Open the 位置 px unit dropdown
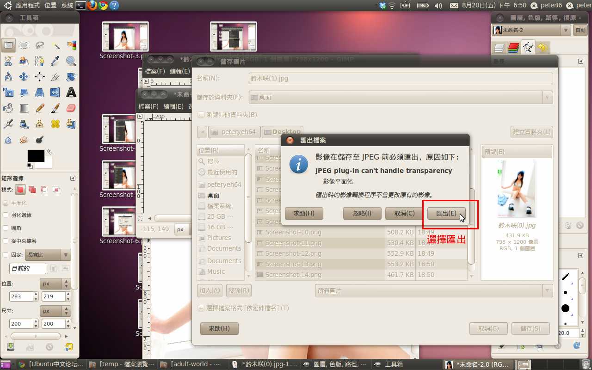Image resolution: width=592 pixels, height=370 pixels. 55,284
